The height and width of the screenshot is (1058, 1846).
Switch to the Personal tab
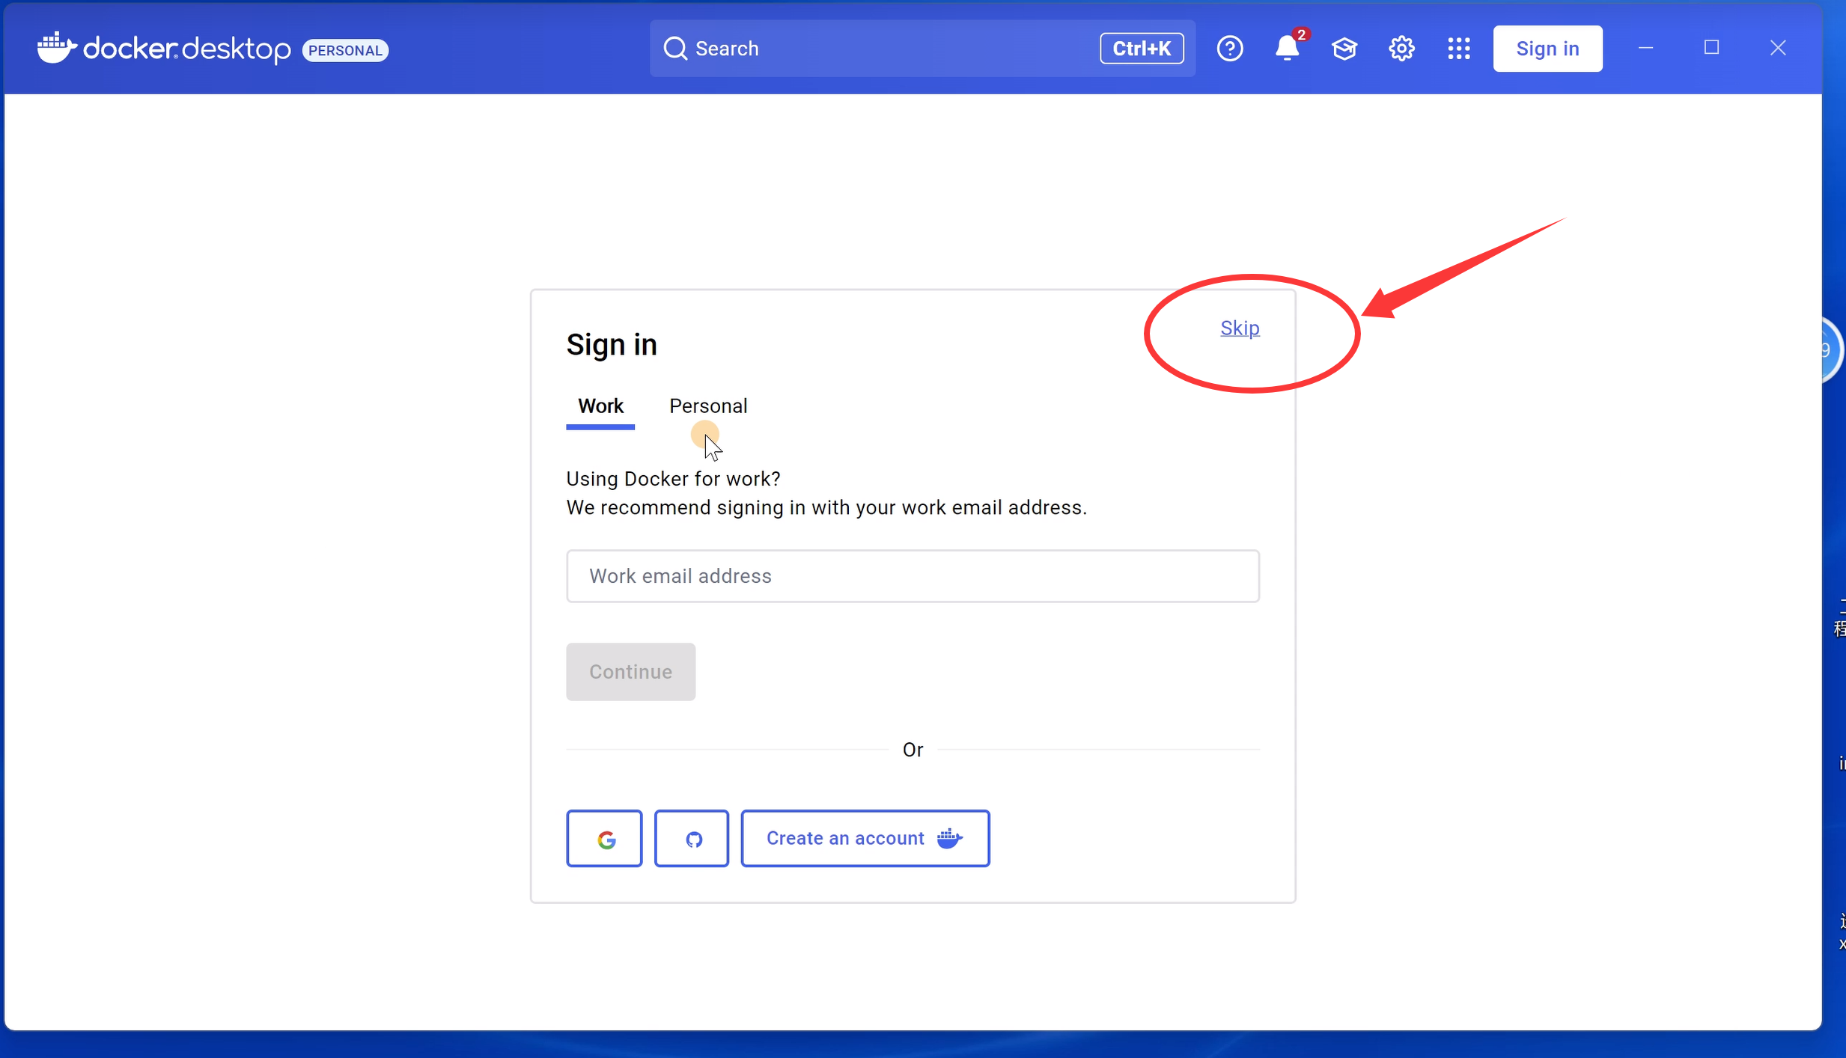[x=708, y=406]
